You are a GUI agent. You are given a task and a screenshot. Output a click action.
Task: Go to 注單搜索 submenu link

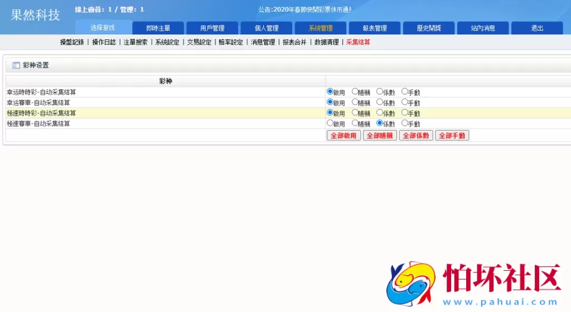[136, 42]
